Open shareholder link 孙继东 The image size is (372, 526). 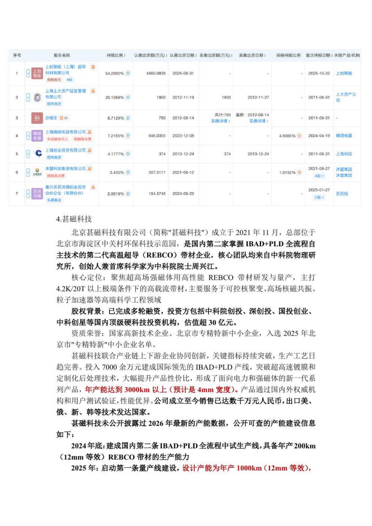pos(51,118)
